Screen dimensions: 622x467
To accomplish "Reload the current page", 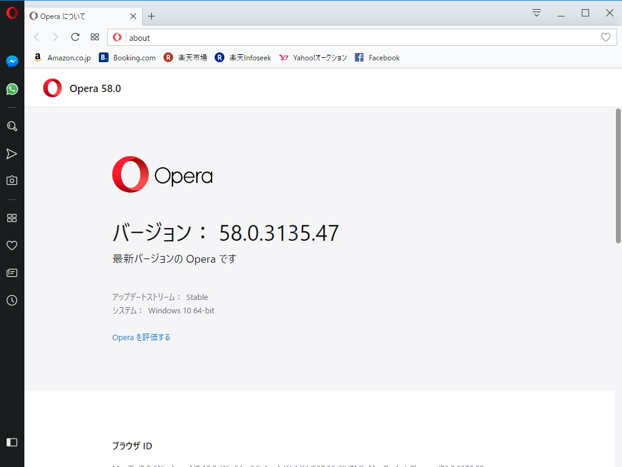I will click(75, 37).
